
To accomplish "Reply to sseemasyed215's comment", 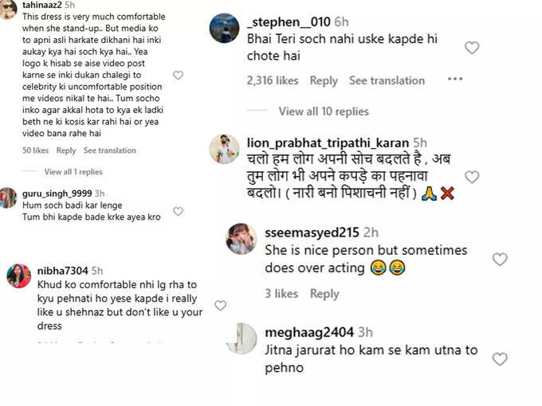I will tap(324, 294).
